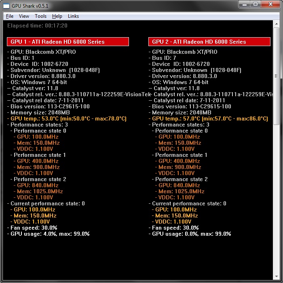Maximize the GPU Shark window
Viewport: 283px width, 283px height.
click(x=256, y=4)
